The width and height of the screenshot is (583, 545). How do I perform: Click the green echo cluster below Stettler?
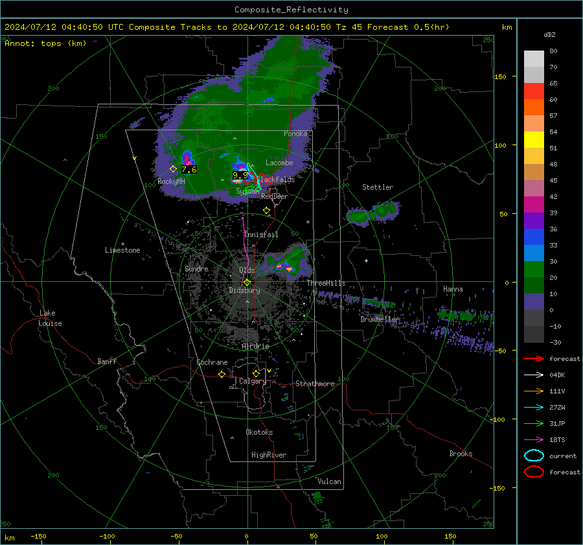[x=373, y=214]
